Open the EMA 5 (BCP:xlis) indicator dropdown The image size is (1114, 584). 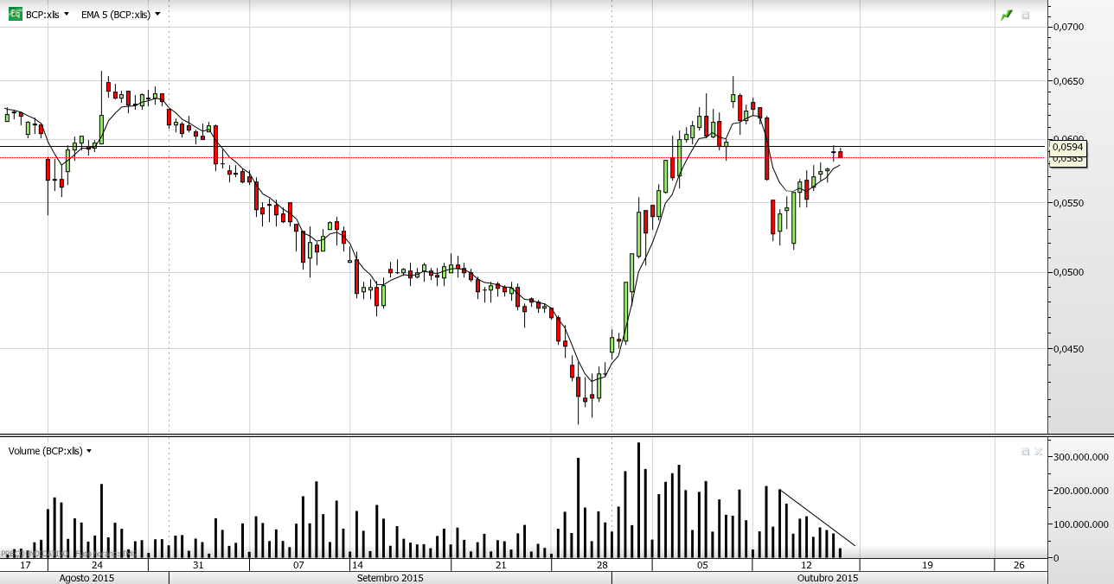click(120, 15)
